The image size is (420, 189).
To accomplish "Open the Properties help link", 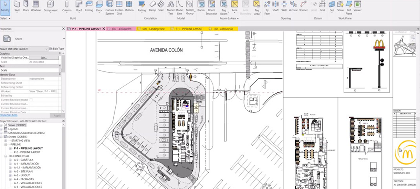I will coord(9,115).
